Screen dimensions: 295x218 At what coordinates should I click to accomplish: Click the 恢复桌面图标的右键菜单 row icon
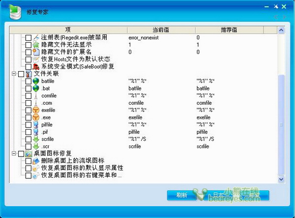[x=36, y=175]
